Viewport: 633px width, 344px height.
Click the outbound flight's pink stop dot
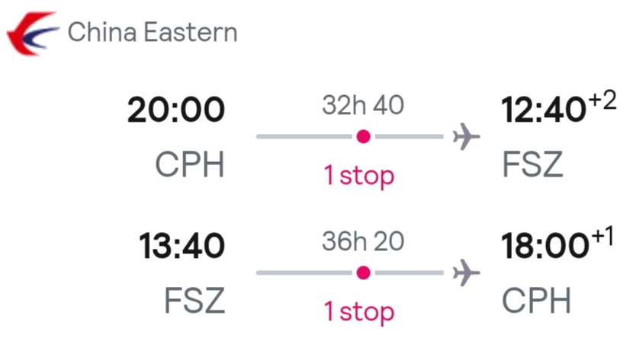point(363,136)
